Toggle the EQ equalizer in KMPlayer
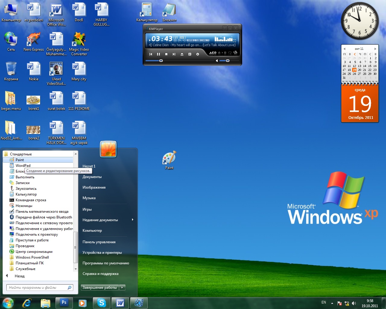 click(213, 53)
